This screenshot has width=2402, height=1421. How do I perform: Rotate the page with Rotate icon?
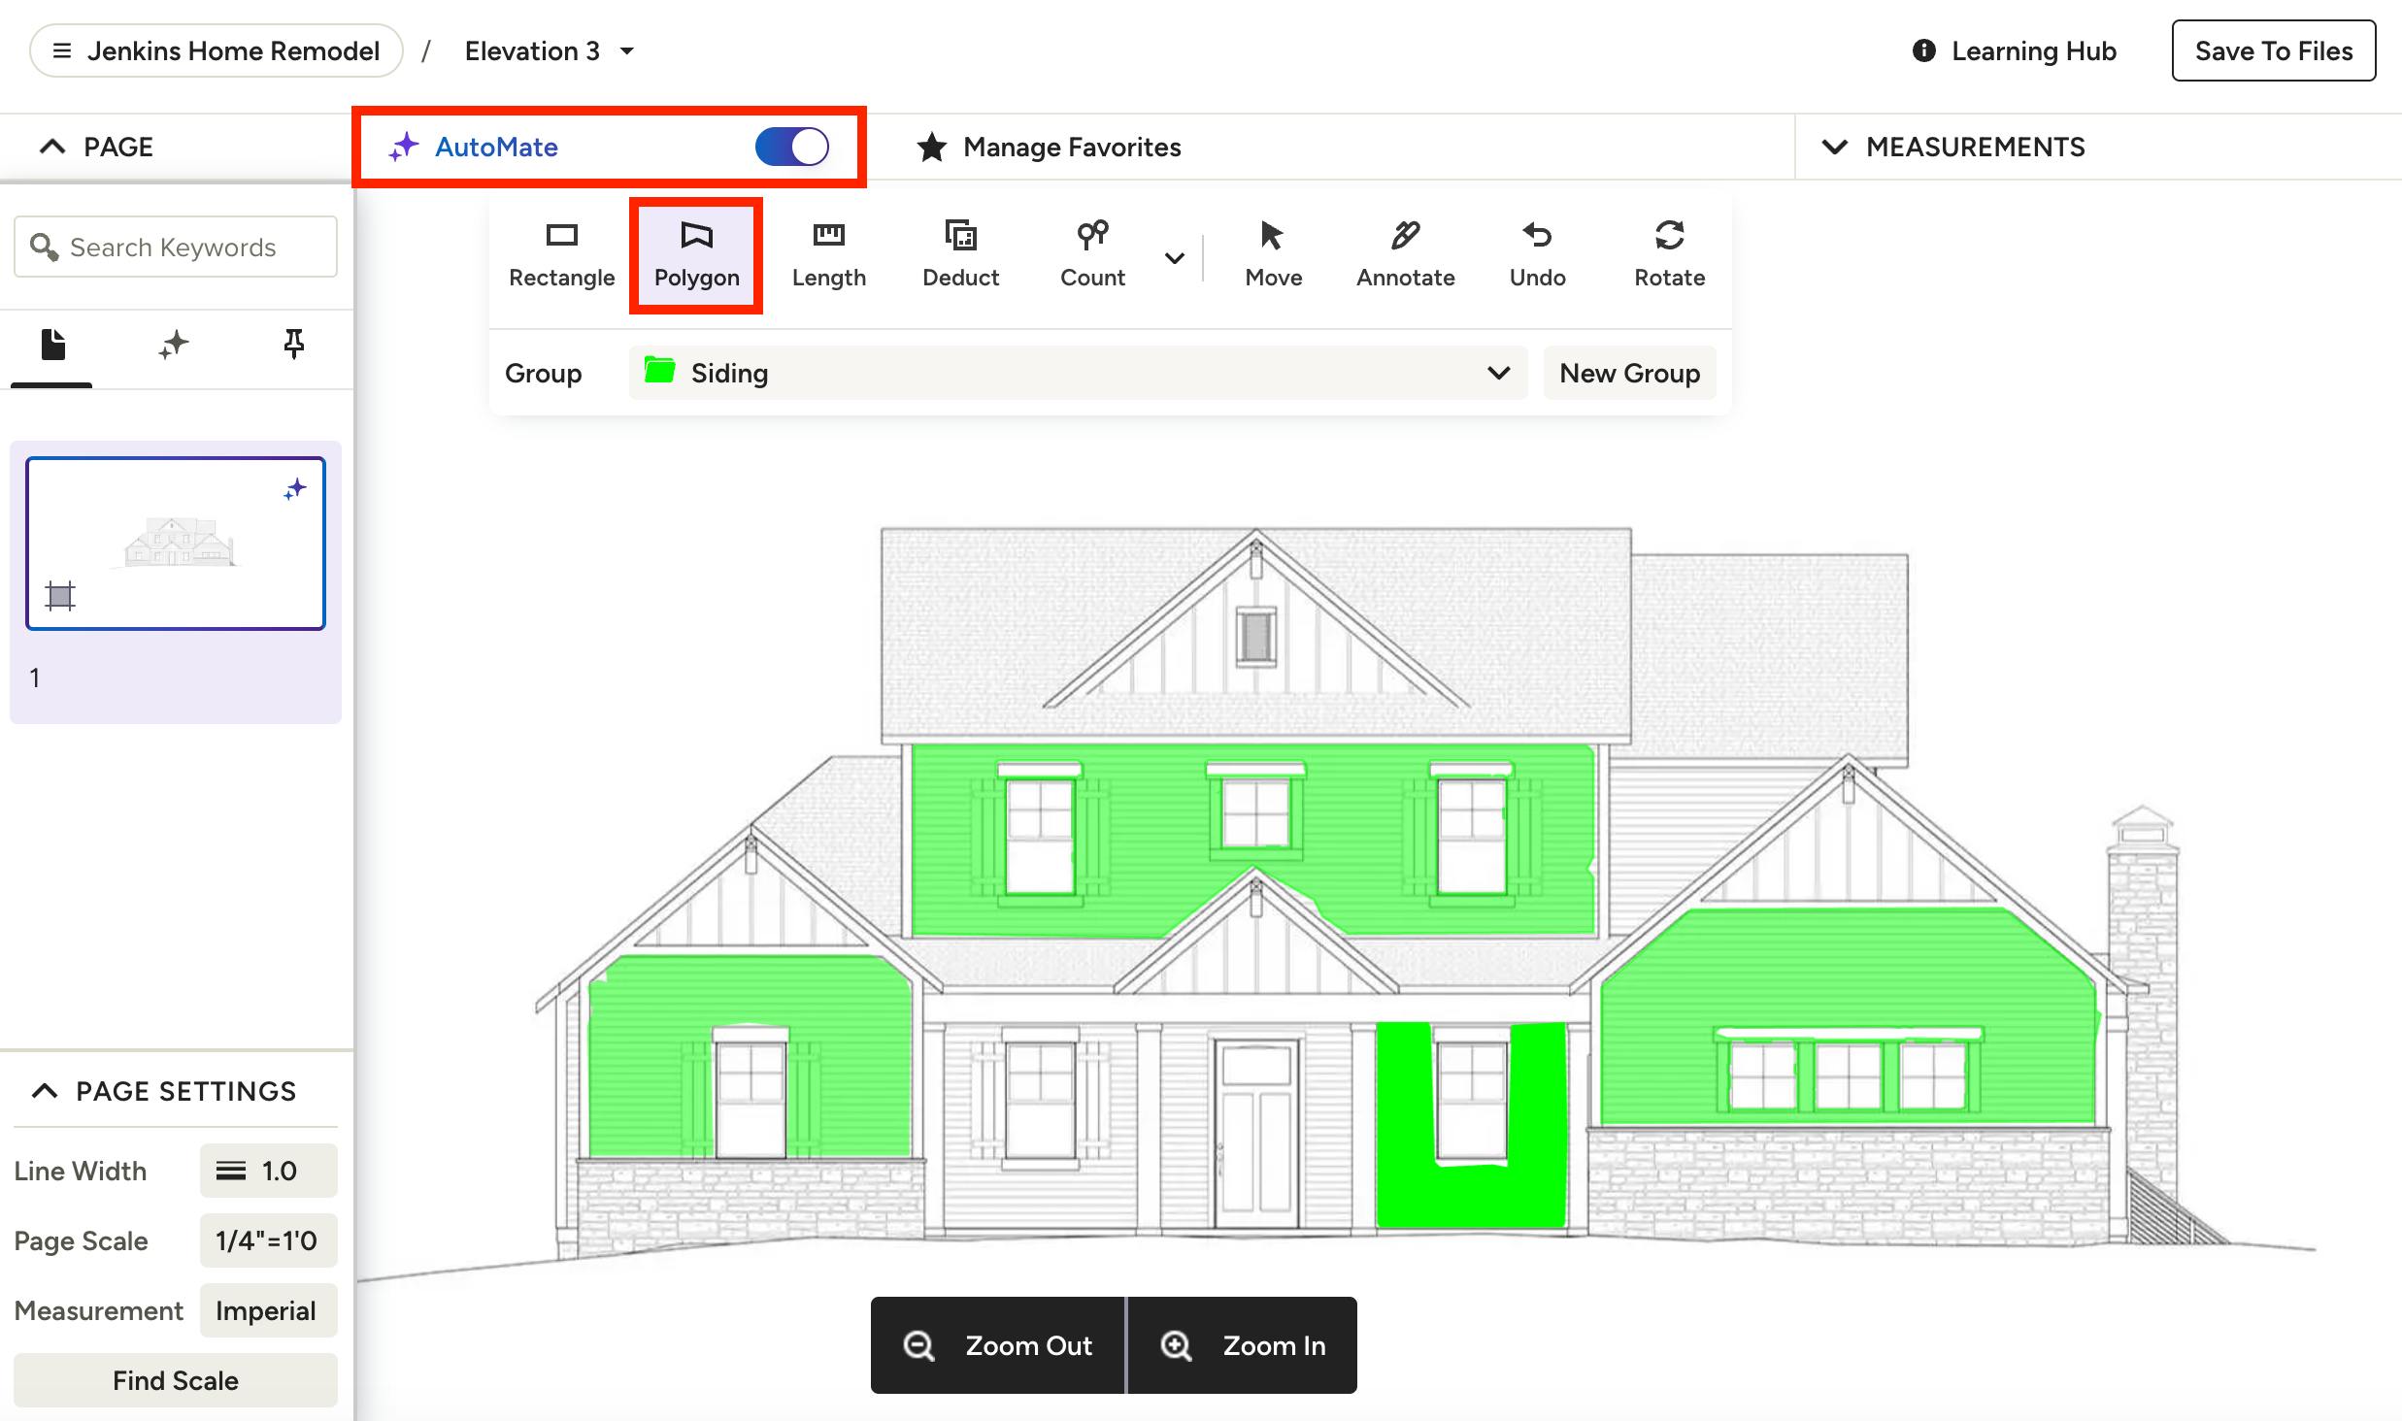click(1669, 236)
